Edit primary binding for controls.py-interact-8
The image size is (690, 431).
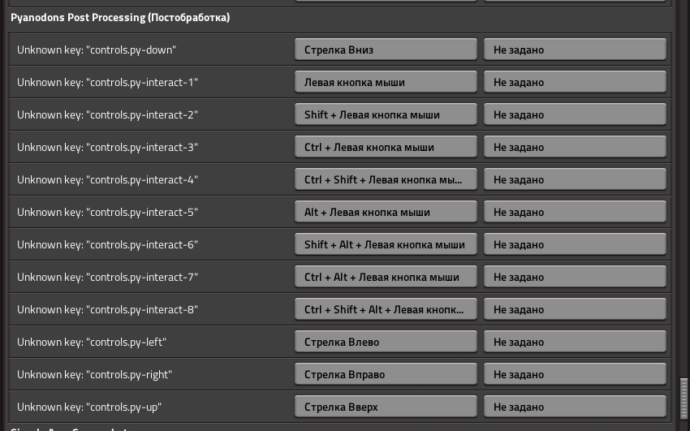point(386,309)
